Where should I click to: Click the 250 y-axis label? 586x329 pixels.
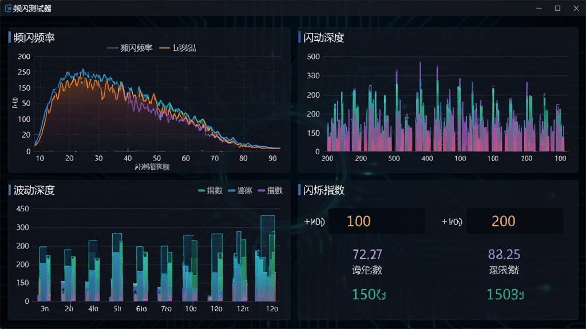pos(24,72)
